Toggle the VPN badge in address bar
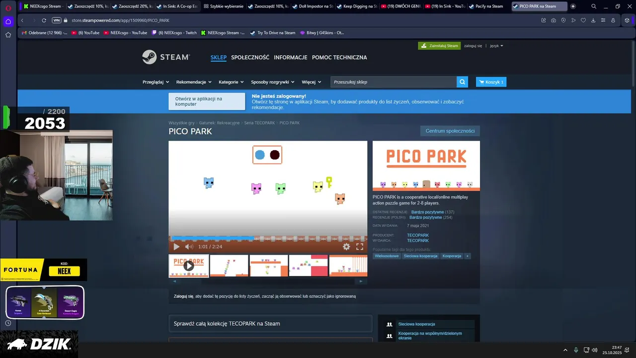636x358 pixels. (x=56, y=20)
